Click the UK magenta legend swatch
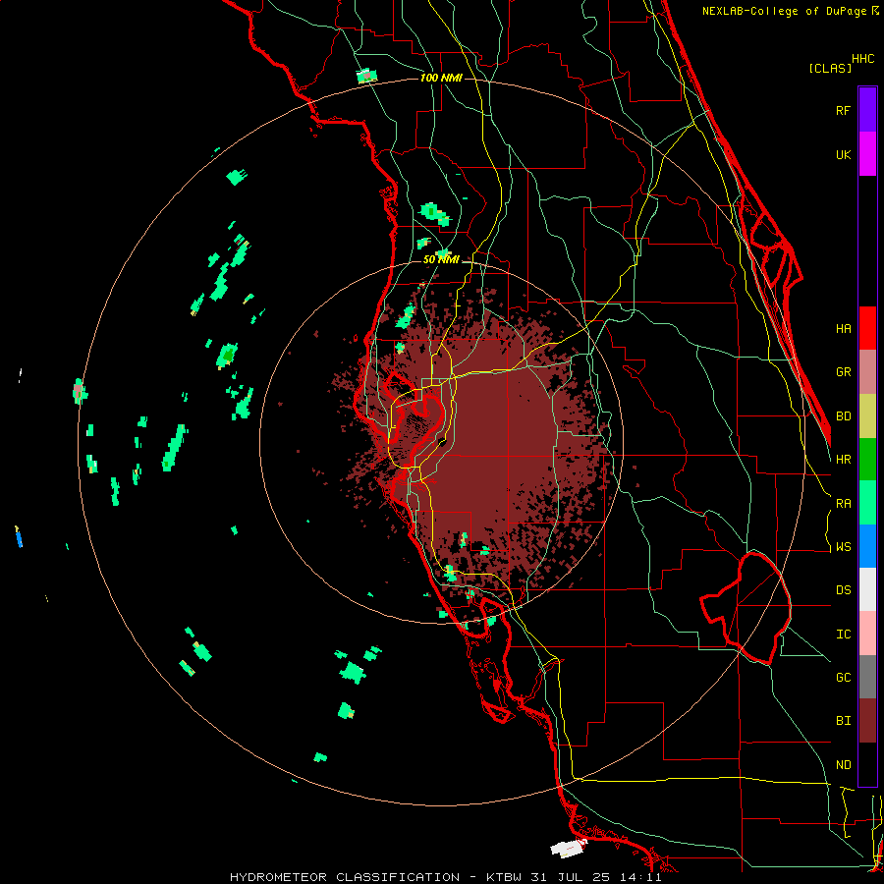 pyautogui.click(x=867, y=154)
